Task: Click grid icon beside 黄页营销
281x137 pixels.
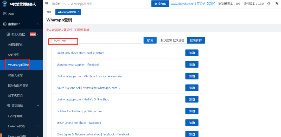Action: [x=8, y=106]
